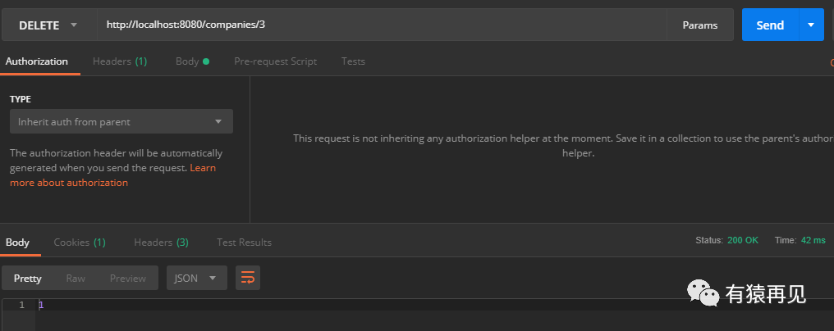Click the WeChat logo icon
This screenshot has height=331, width=834.
[x=703, y=292]
